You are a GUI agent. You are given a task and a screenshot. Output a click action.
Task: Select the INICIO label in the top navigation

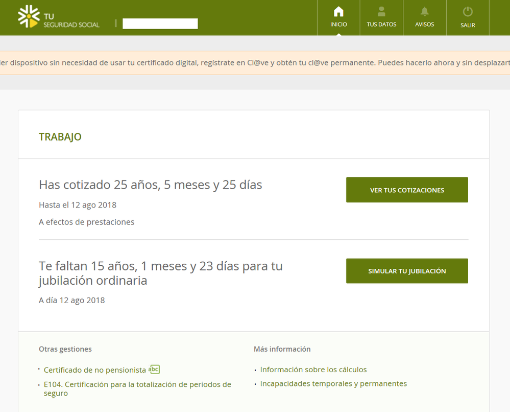[x=338, y=25]
